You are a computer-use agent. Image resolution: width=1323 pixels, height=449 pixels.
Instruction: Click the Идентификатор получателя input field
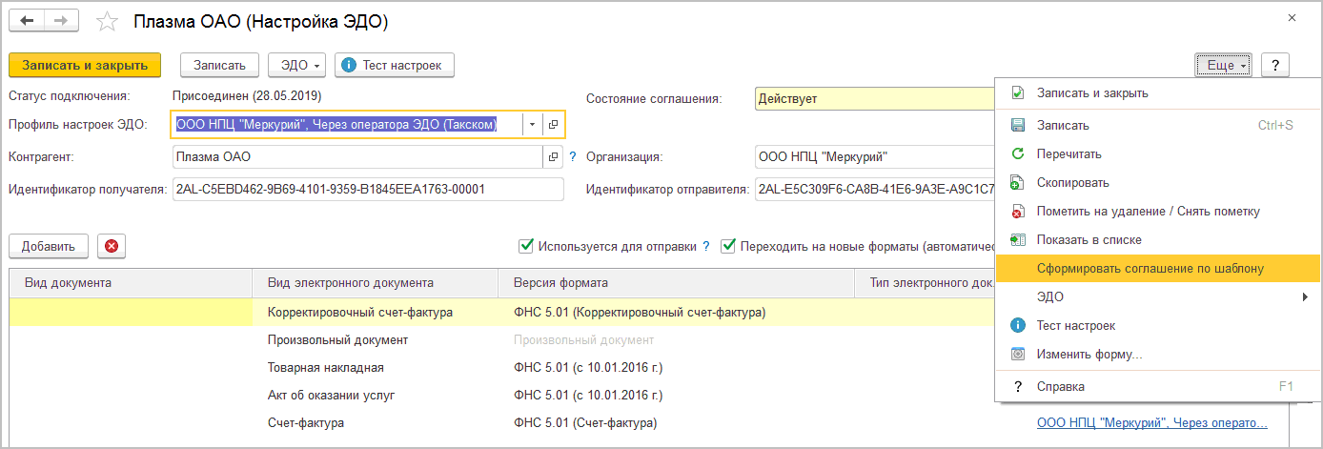(x=368, y=189)
